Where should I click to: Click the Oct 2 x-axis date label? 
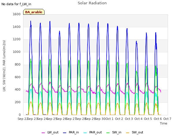pyautogui.click(x=119, y=119)
